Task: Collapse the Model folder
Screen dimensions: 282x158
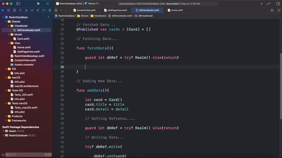Action: [x=9, y=34]
